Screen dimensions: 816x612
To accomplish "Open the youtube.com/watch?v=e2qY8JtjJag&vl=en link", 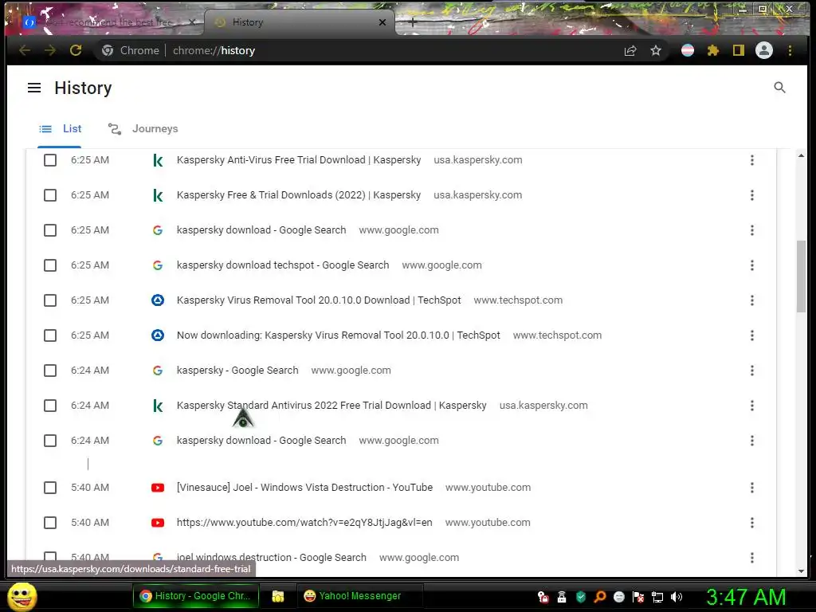I will [304, 523].
